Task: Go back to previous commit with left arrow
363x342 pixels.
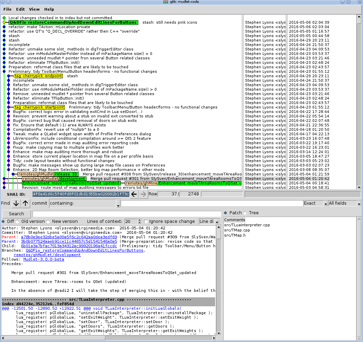Action: click(134, 194)
